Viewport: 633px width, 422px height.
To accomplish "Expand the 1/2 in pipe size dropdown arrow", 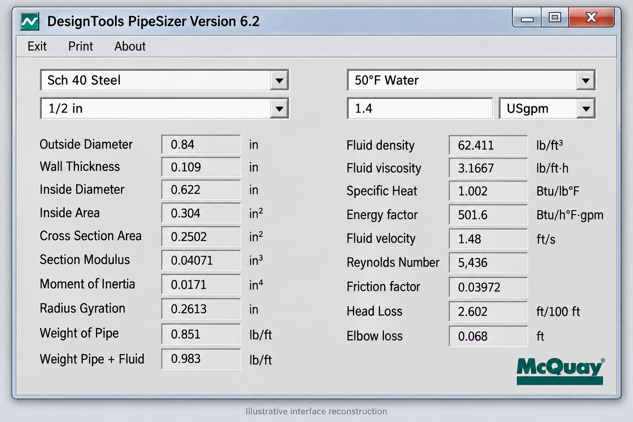I will click(279, 109).
